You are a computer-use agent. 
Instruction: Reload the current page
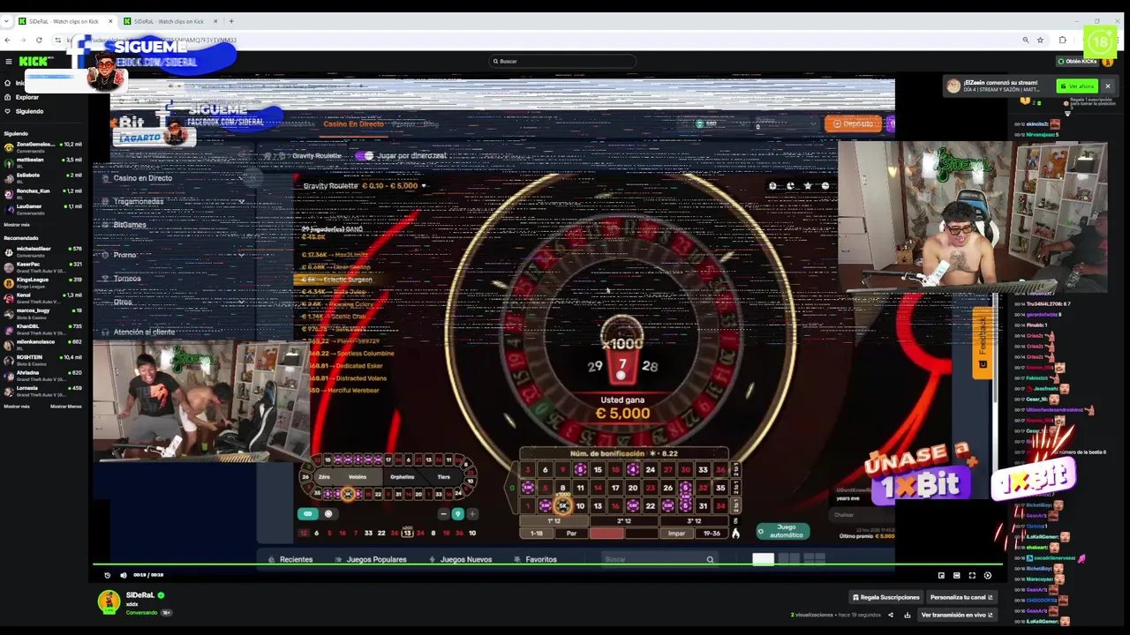point(39,40)
